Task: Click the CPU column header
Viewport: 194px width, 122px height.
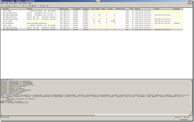Action: (x=93, y=9)
